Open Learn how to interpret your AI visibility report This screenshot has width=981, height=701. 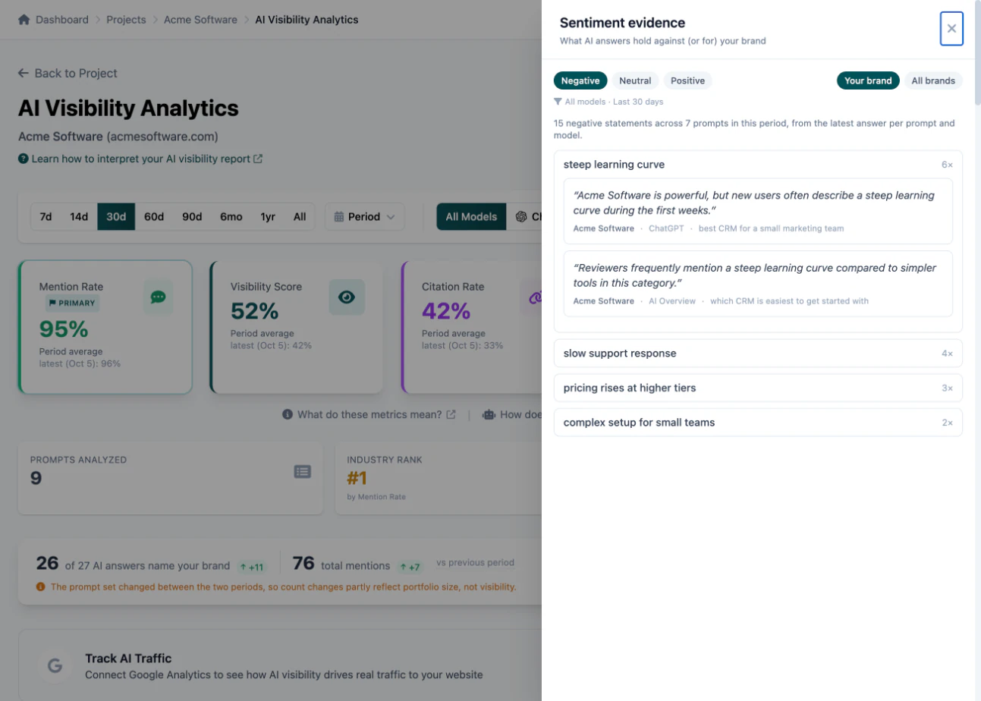tap(140, 159)
